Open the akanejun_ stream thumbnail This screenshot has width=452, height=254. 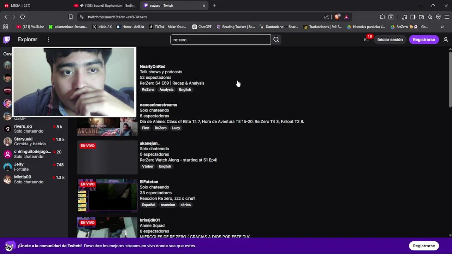[107, 157]
